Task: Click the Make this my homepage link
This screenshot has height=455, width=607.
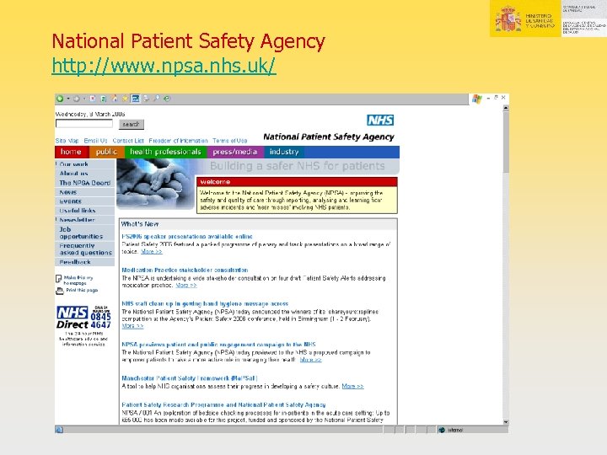Action: pyautogui.click(x=78, y=280)
